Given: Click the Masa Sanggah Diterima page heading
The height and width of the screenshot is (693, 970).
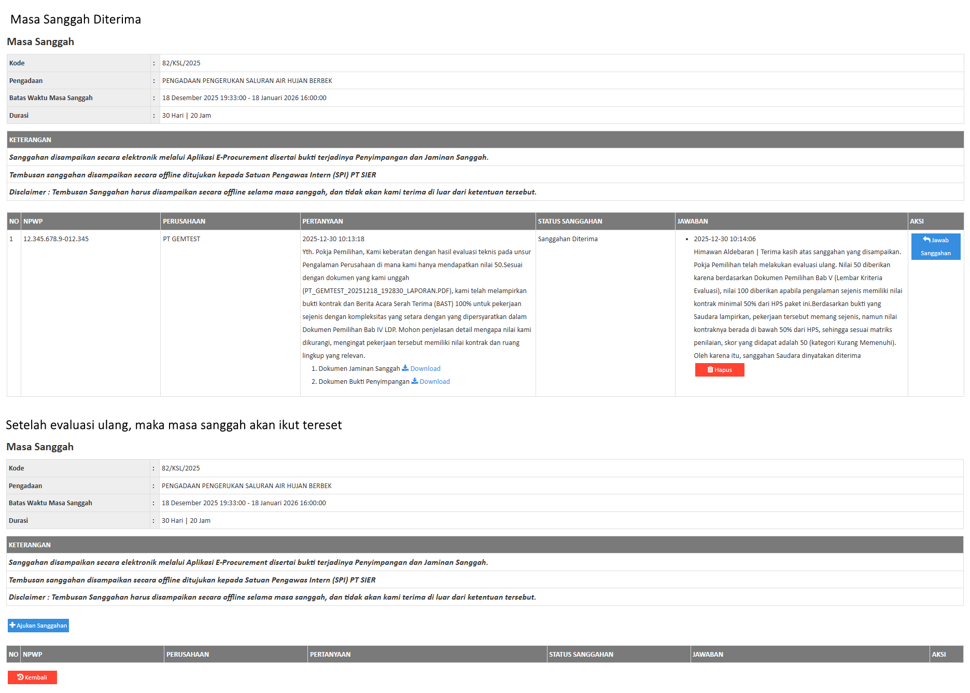Looking at the screenshot, I should [x=76, y=20].
